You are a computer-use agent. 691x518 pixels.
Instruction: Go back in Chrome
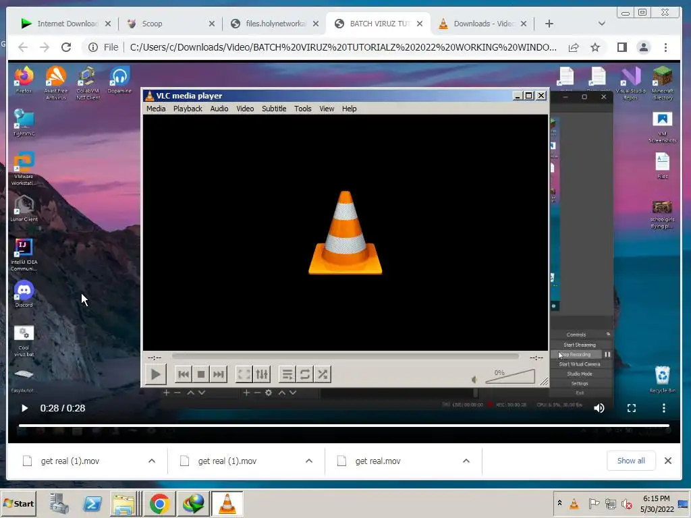pyautogui.click(x=23, y=47)
